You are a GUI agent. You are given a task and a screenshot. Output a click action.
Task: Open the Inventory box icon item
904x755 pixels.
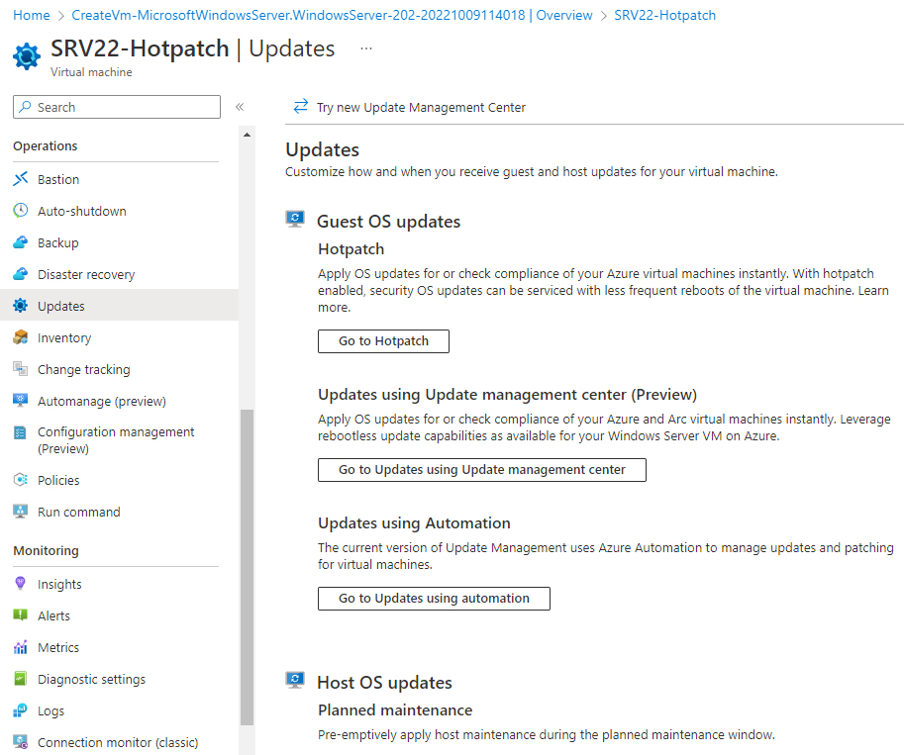pos(20,337)
